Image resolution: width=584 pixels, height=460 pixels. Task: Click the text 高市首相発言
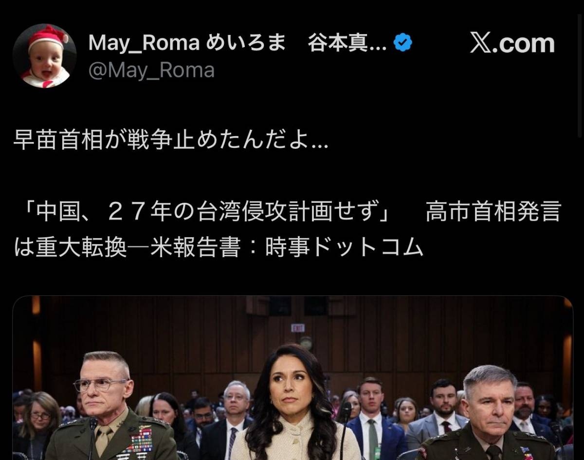click(493, 212)
